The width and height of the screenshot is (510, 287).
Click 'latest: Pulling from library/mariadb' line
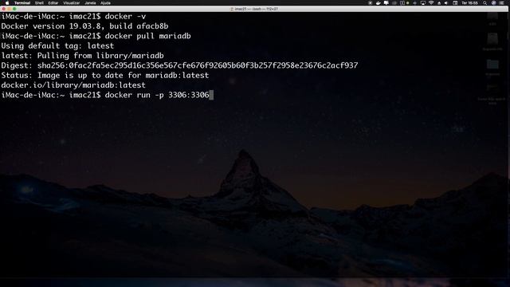(82, 56)
